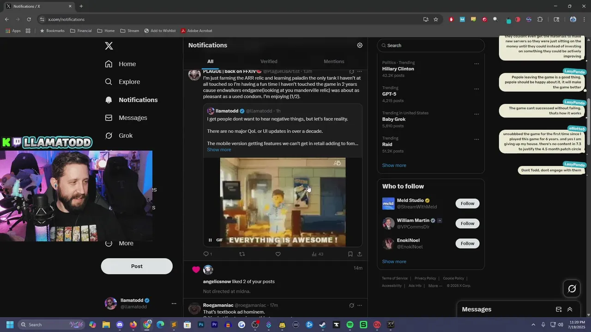The width and height of the screenshot is (591, 332).
Task: Open Grok action on PLAGUE post
Action: coord(352,71)
